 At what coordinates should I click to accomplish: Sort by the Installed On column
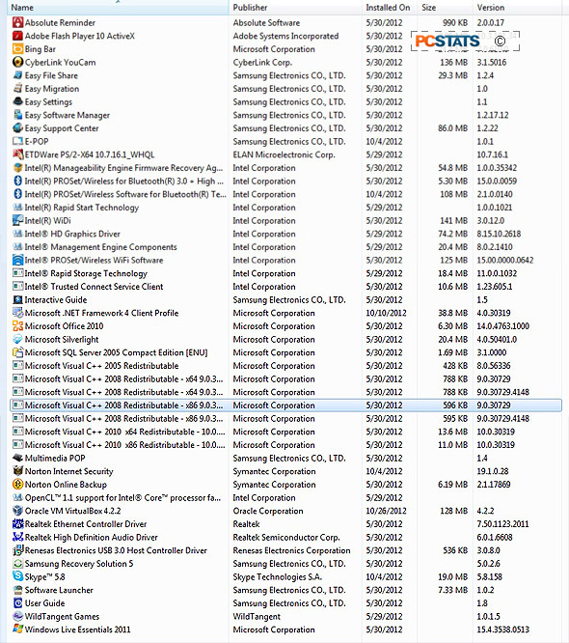click(390, 8)
